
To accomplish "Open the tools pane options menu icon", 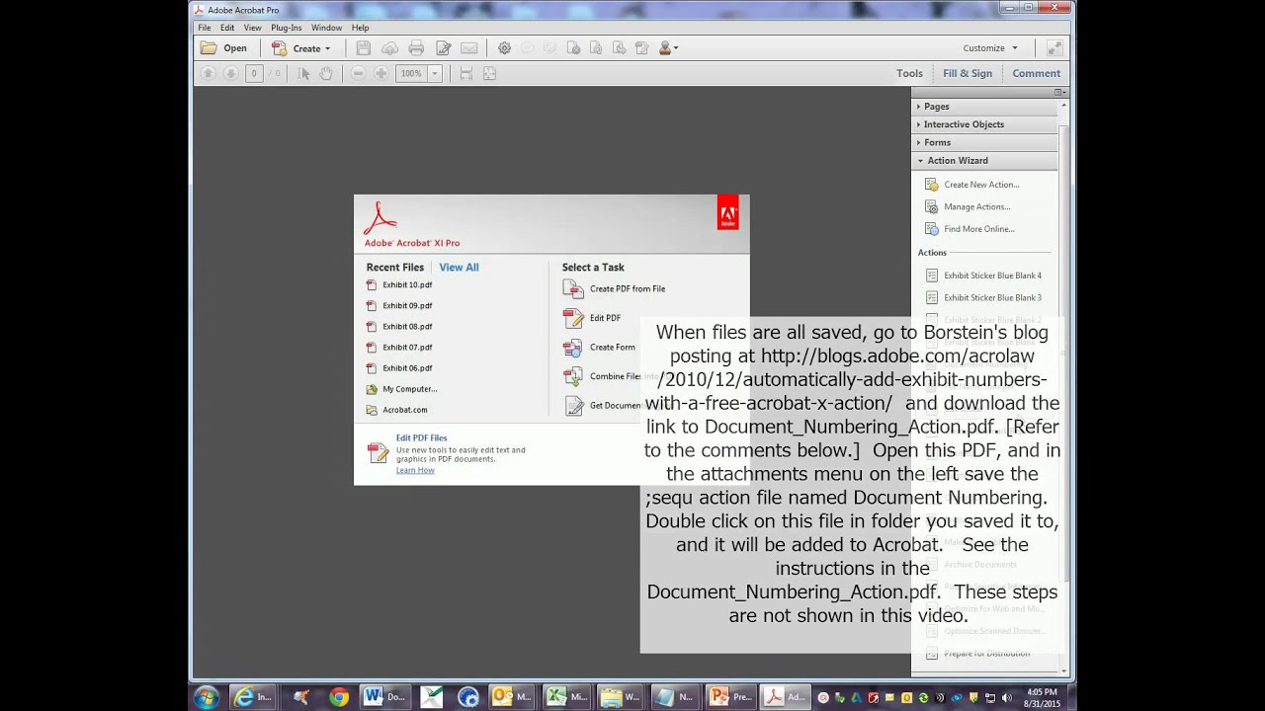I will 1058,92.
